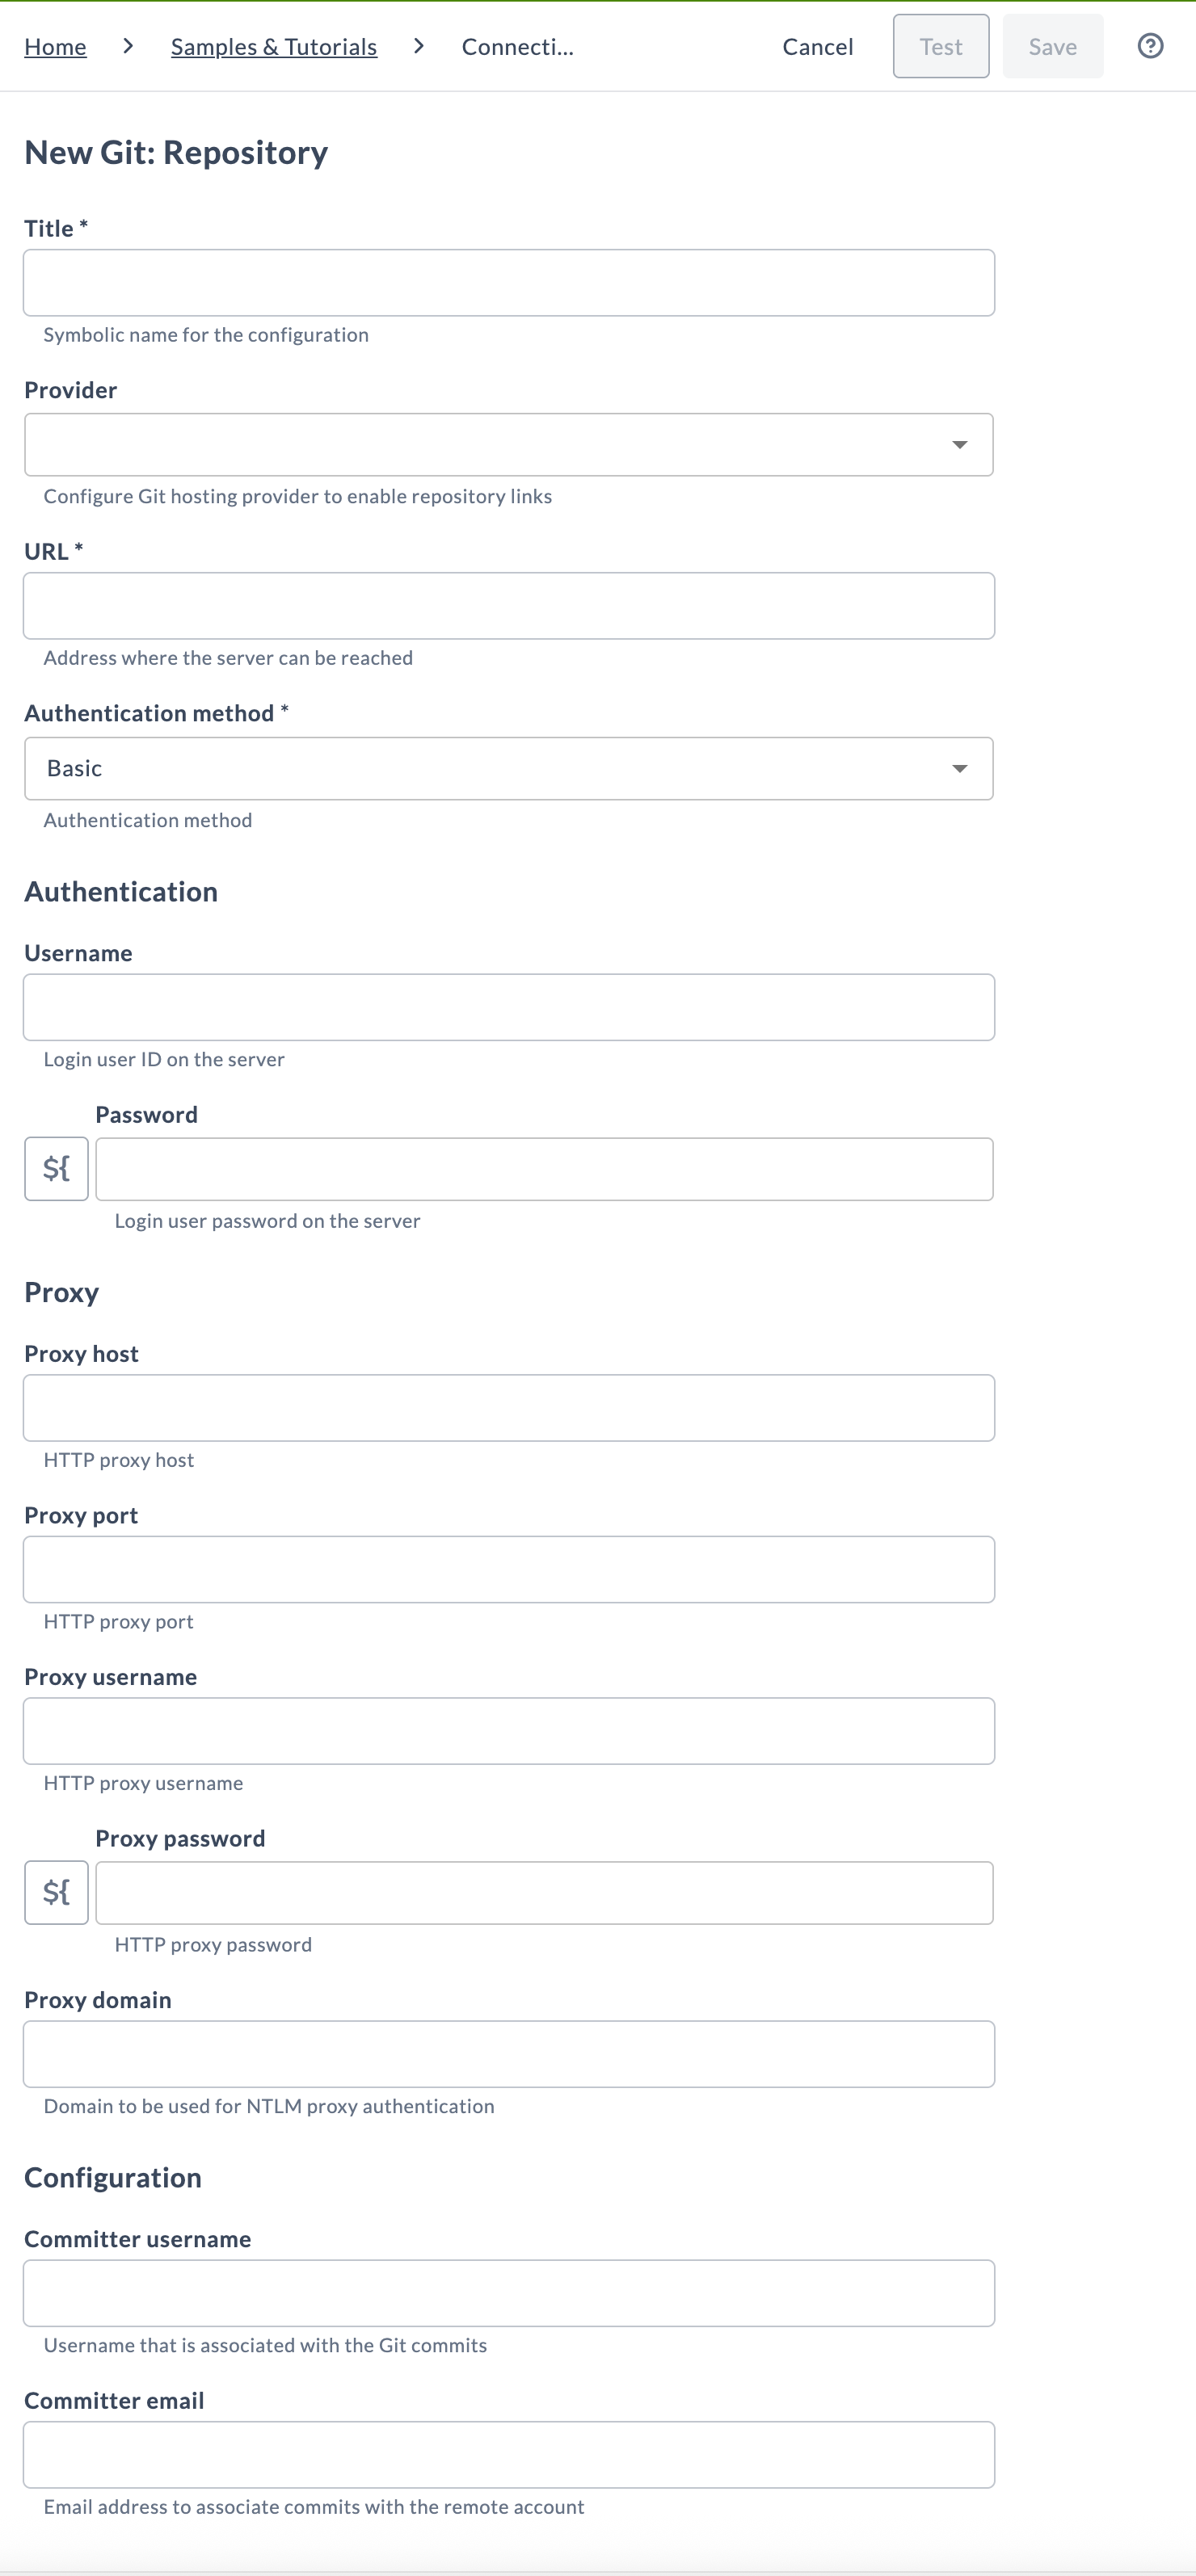
Task: Click inside the Title input field
Action: point(508,282)
